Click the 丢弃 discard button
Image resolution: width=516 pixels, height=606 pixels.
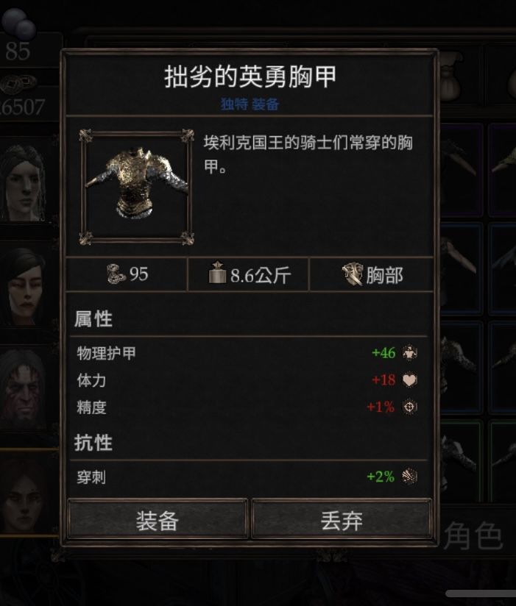click(x=342, y=519)
